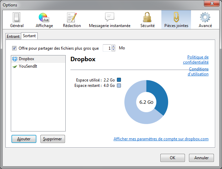Open the Messagerie instantanée chat section
Screen dimensions: 222x169
(x=109, y=20)
